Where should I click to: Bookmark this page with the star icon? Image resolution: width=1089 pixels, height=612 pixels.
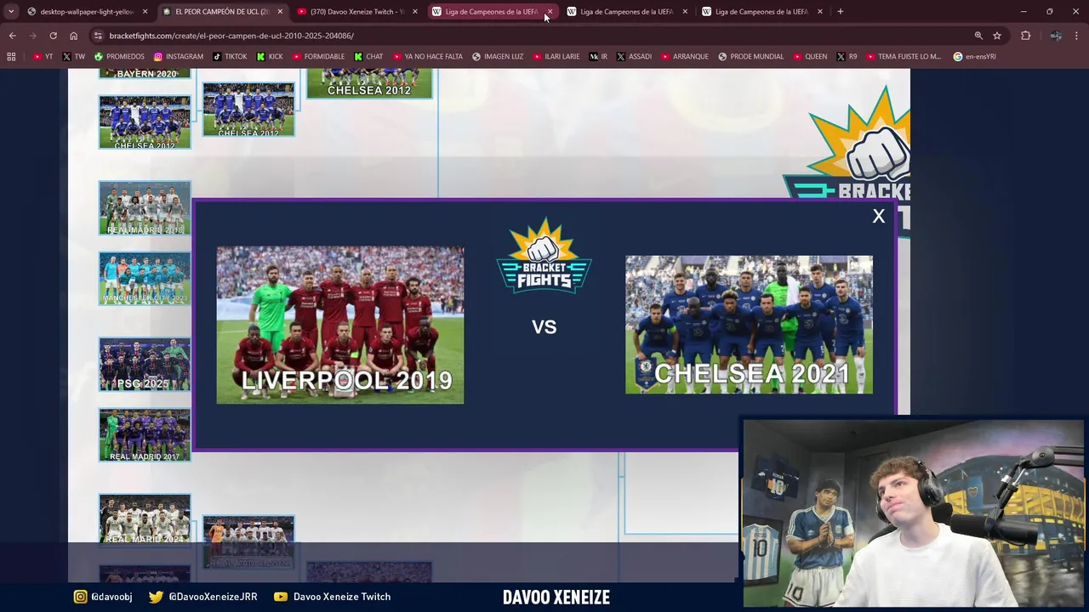click(x=997, y=36)
